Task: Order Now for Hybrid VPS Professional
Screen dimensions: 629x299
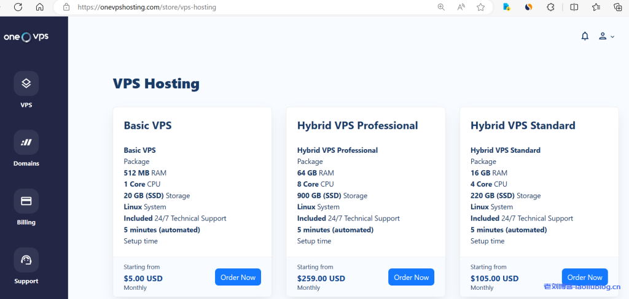Action: (411, 278)
